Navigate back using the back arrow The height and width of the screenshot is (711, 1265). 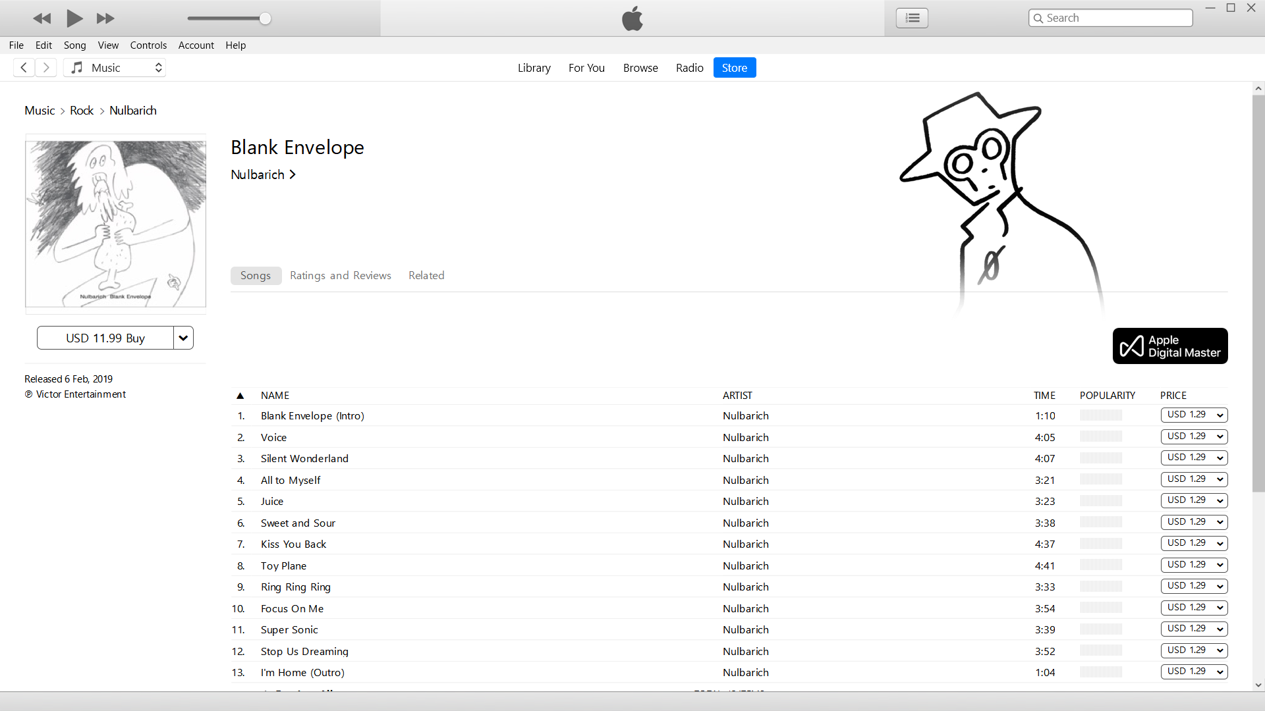click(x=24, y=67)
